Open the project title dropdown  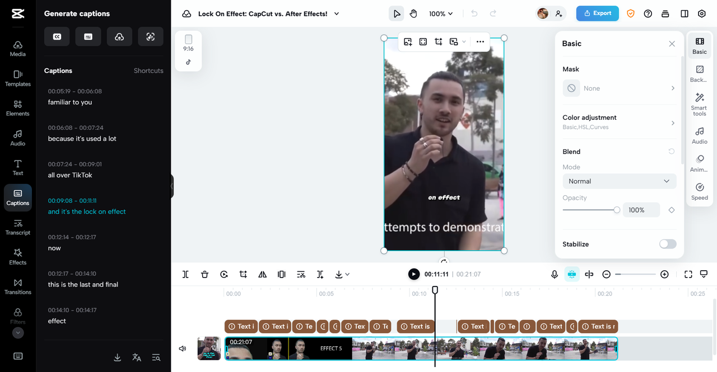337,13
